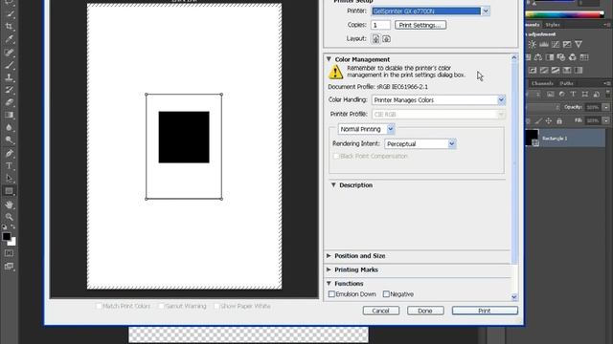Open the Color Handling dropdown

tap(501, 100)
